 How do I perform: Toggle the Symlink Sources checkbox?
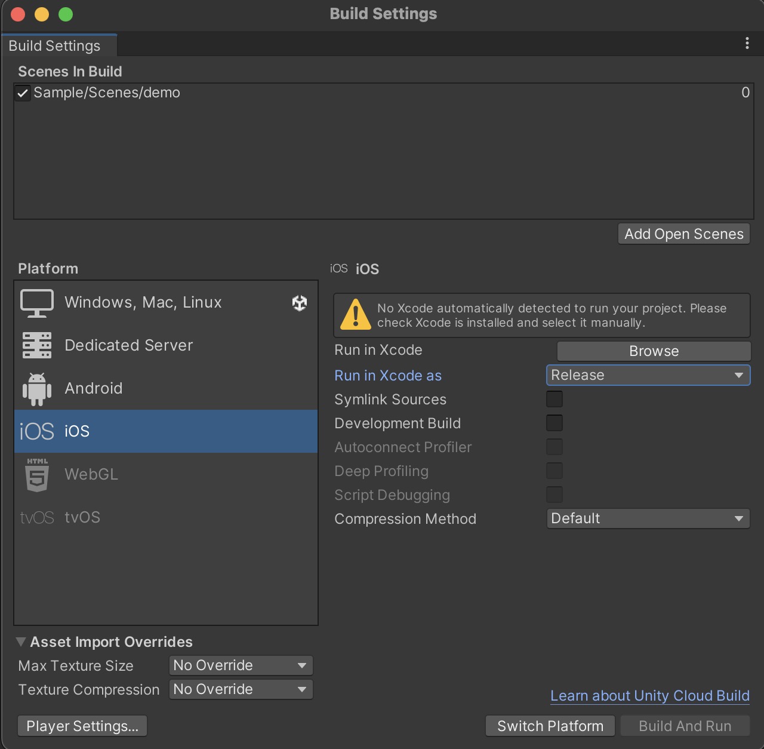coord(554,398)
